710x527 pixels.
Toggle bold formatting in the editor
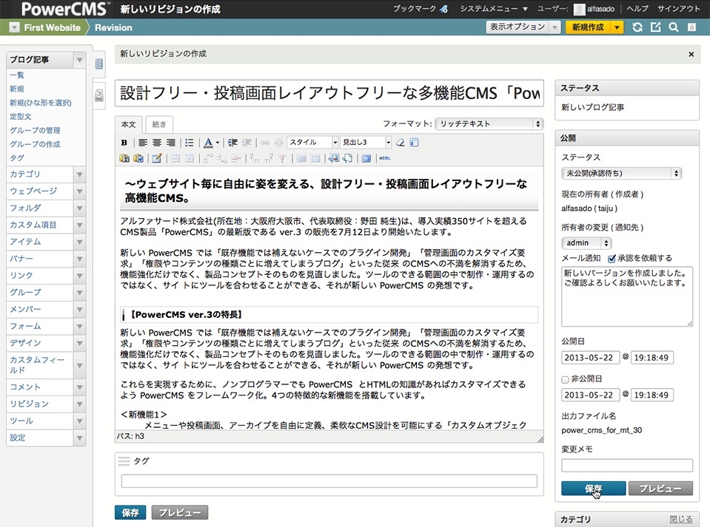coord(124,143)
